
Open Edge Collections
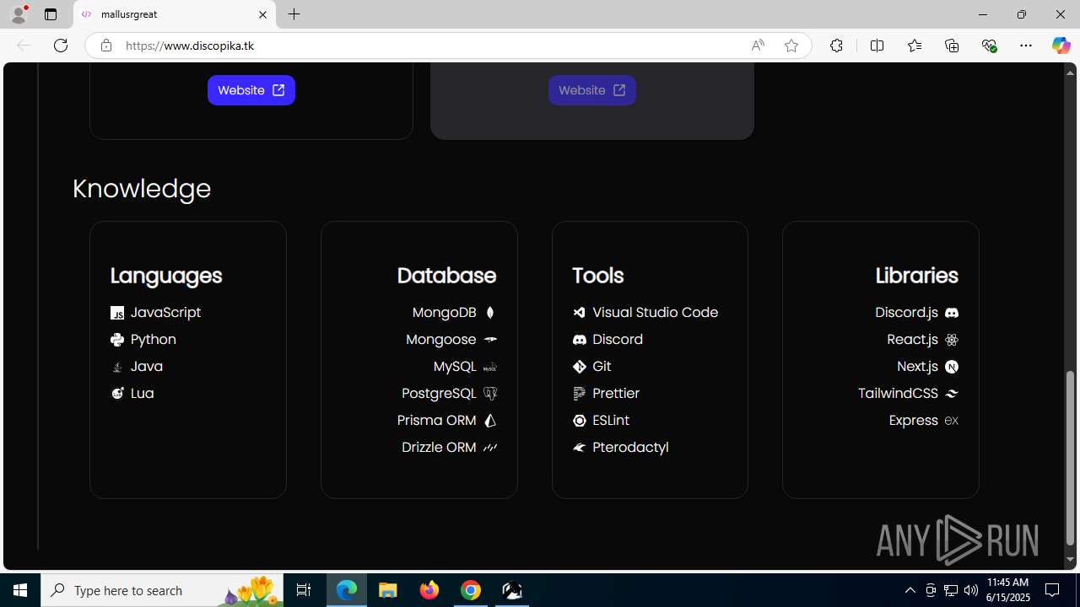[x=952, y=46]
